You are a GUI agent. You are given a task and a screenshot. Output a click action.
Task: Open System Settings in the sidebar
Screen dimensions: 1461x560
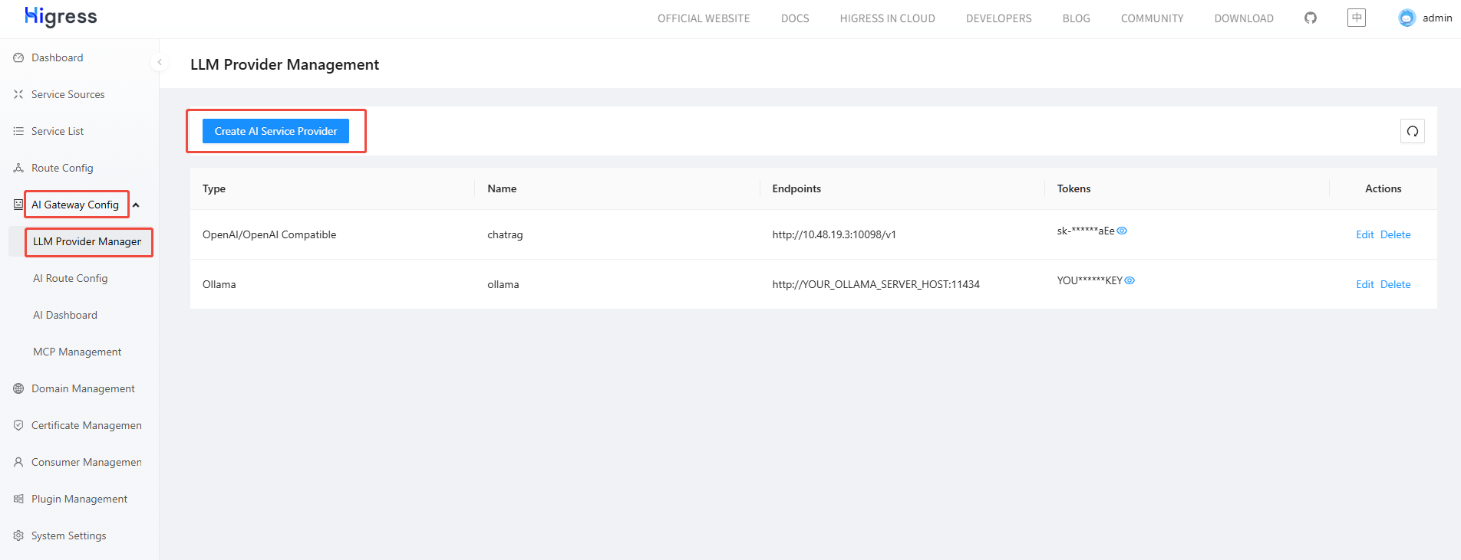pos(68,535)
